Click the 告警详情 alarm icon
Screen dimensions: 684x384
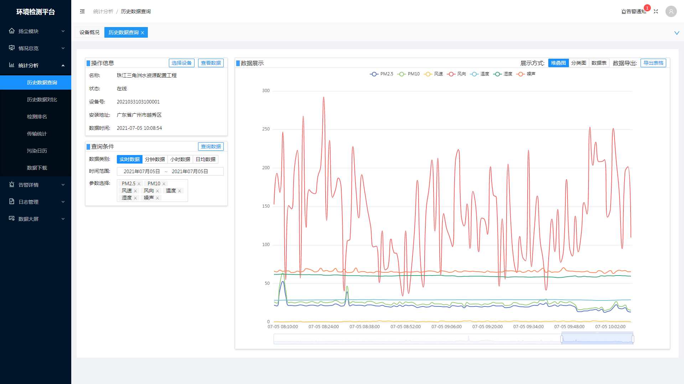[12, 185]
